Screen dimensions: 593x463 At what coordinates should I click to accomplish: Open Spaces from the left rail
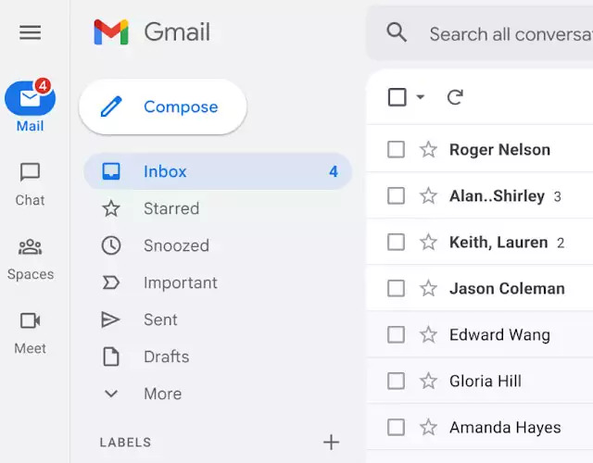coord(30,247)
